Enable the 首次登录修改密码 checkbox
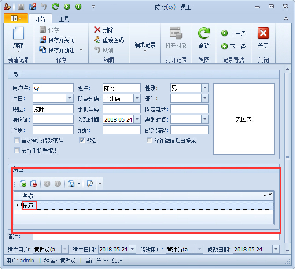Viewport: 295px width, 269px height. tap(17, 140)
